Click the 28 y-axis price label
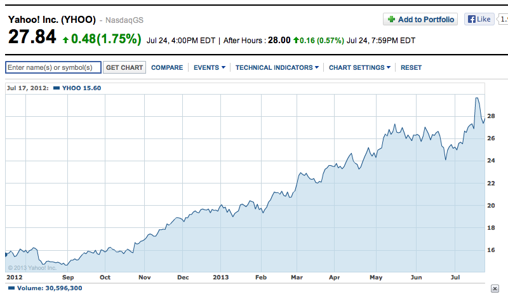The image size is (508, 294). (491, 116)
